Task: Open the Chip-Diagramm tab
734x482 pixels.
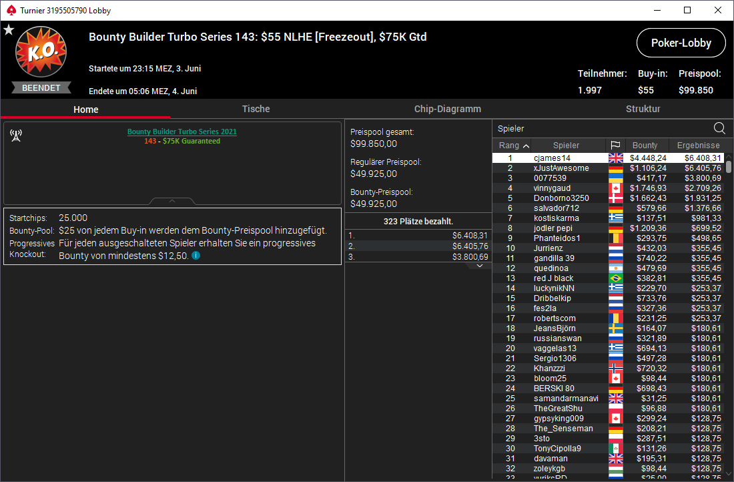Action: click(448, 109)
